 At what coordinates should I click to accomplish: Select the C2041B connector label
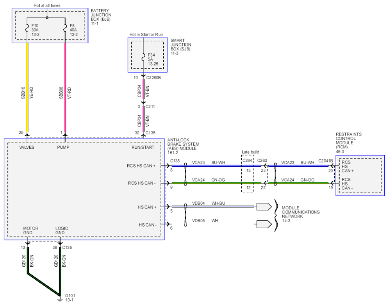(x=326, y=161)
